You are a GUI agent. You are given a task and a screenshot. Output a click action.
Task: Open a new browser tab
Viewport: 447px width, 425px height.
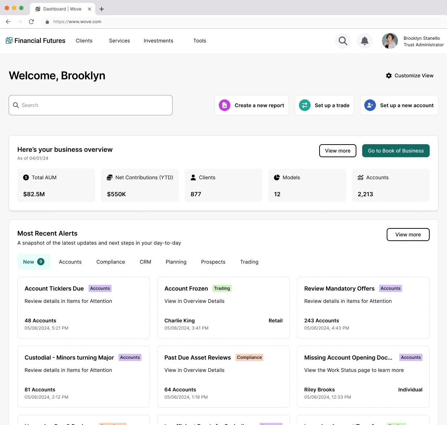[x=102, y=9]
